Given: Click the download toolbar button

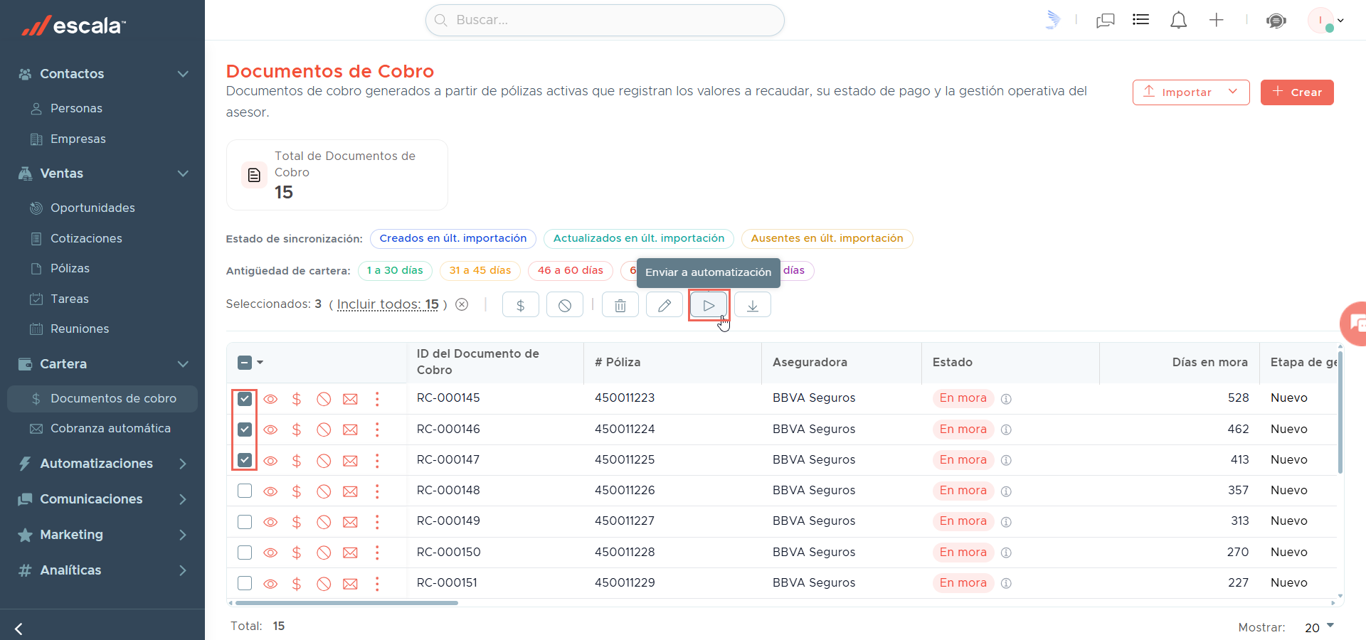Looking at the screenshot, I should pos(753,305).
